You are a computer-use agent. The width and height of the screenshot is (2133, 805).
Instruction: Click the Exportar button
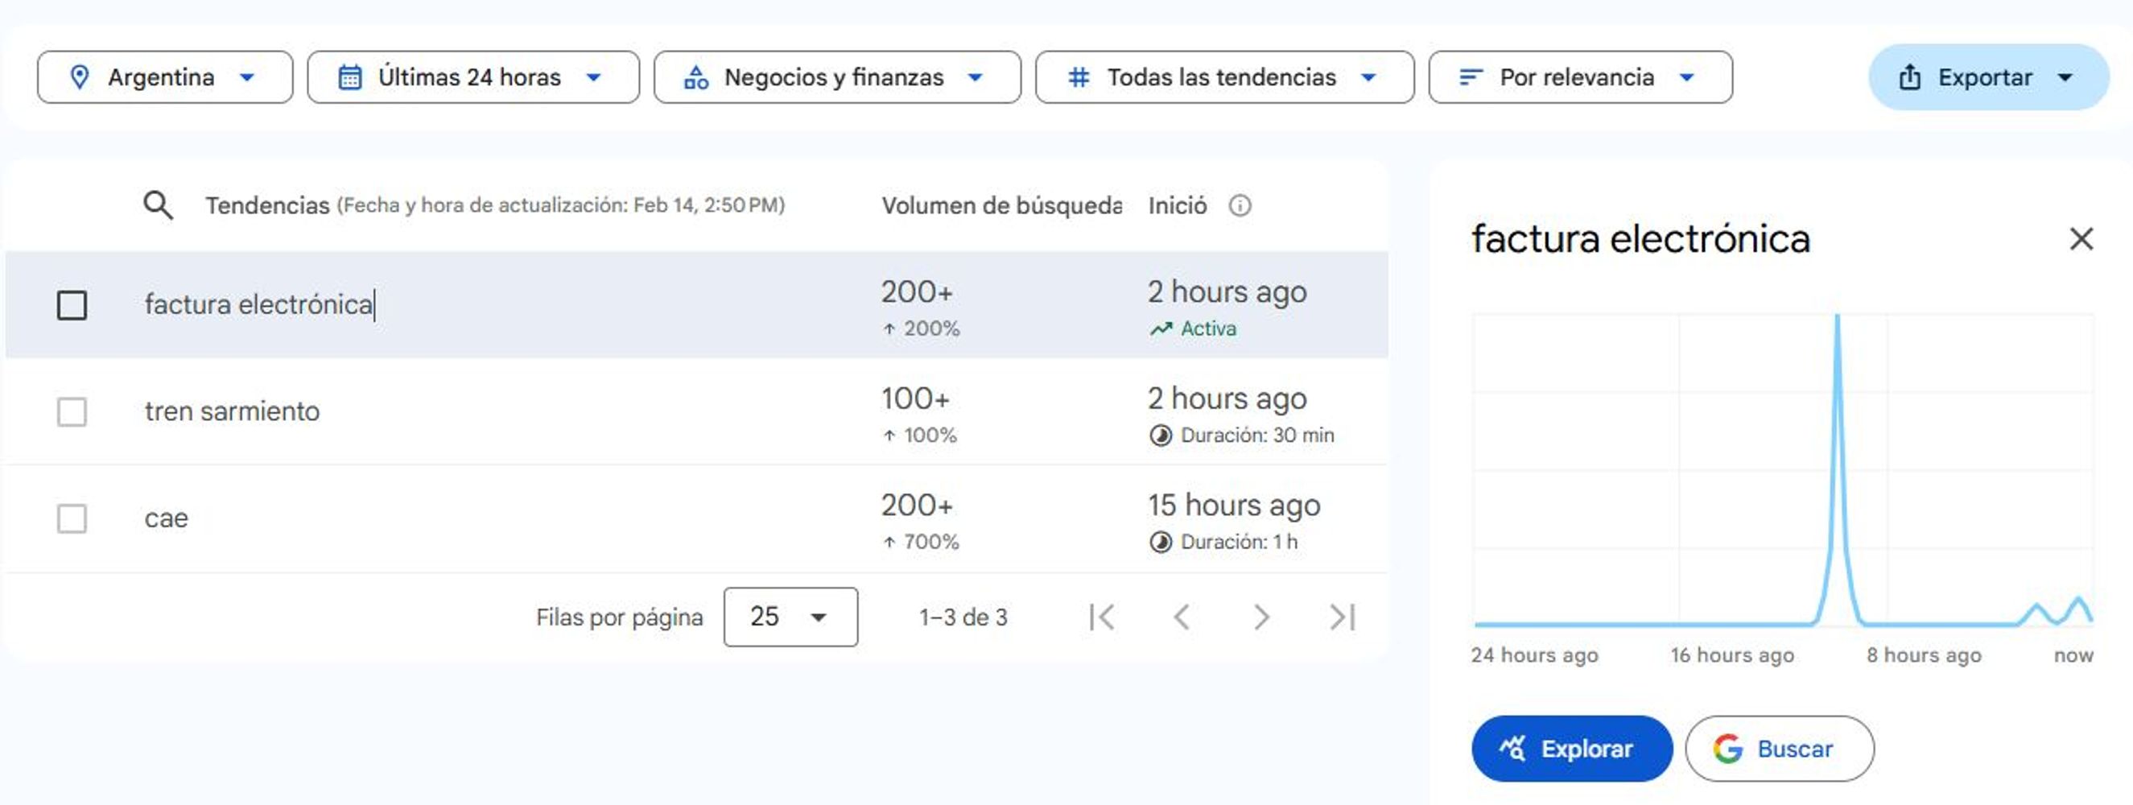coord(1988,77)
